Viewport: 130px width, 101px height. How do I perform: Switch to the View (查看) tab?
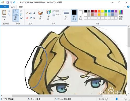(x=21, y=7)
